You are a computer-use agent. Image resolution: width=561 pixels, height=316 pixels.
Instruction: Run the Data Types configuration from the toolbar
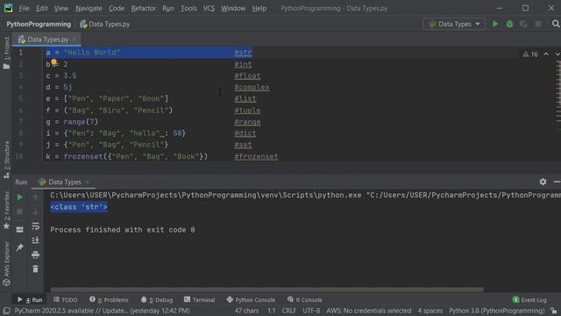click(495, 24)
